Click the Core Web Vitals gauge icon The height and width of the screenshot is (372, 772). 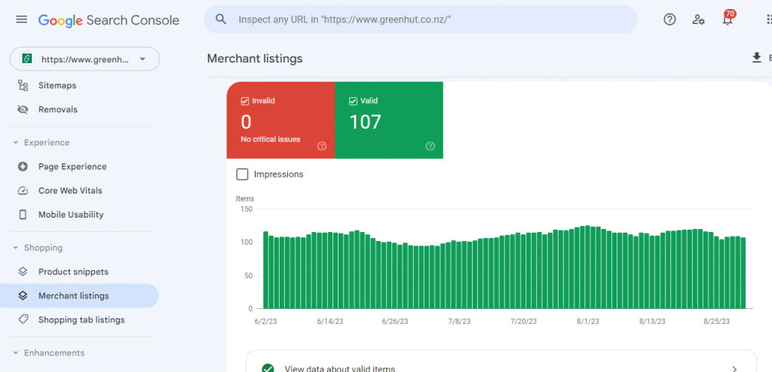(23, 191)
